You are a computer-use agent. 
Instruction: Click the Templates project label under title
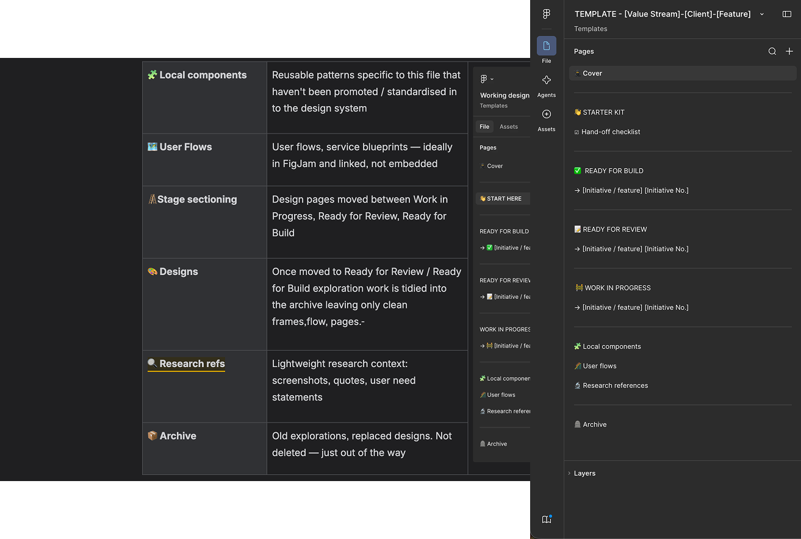591,29
